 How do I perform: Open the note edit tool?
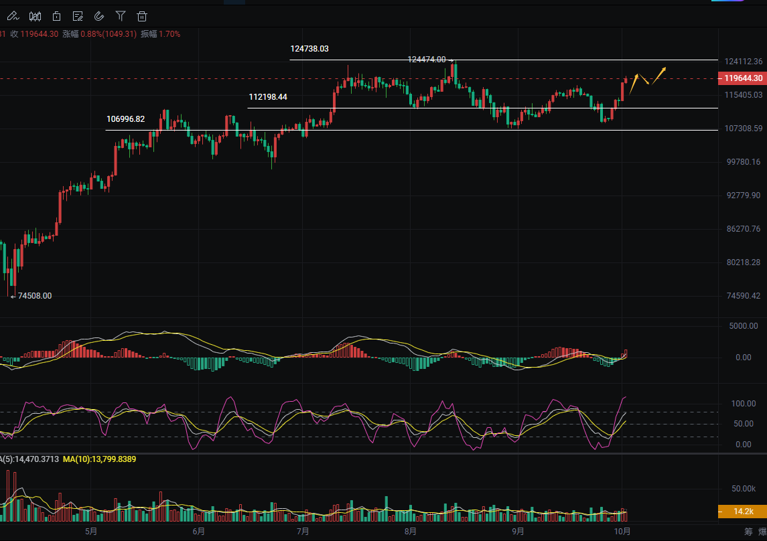click(78, 16)
